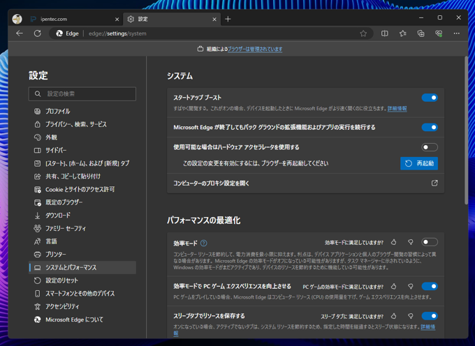Open ダウンロード settings section
The height and width of the screenshot is (346, 475).
point(82,216)
